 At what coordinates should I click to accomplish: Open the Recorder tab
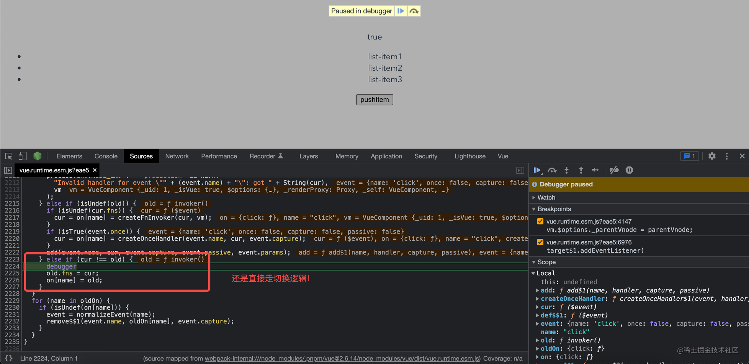click(266, 156)
